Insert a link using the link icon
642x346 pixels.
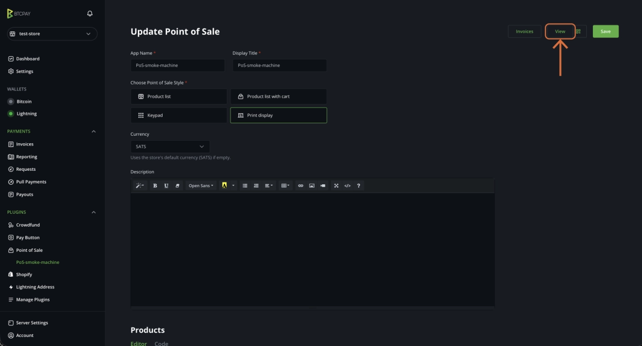tap(300, 186)
